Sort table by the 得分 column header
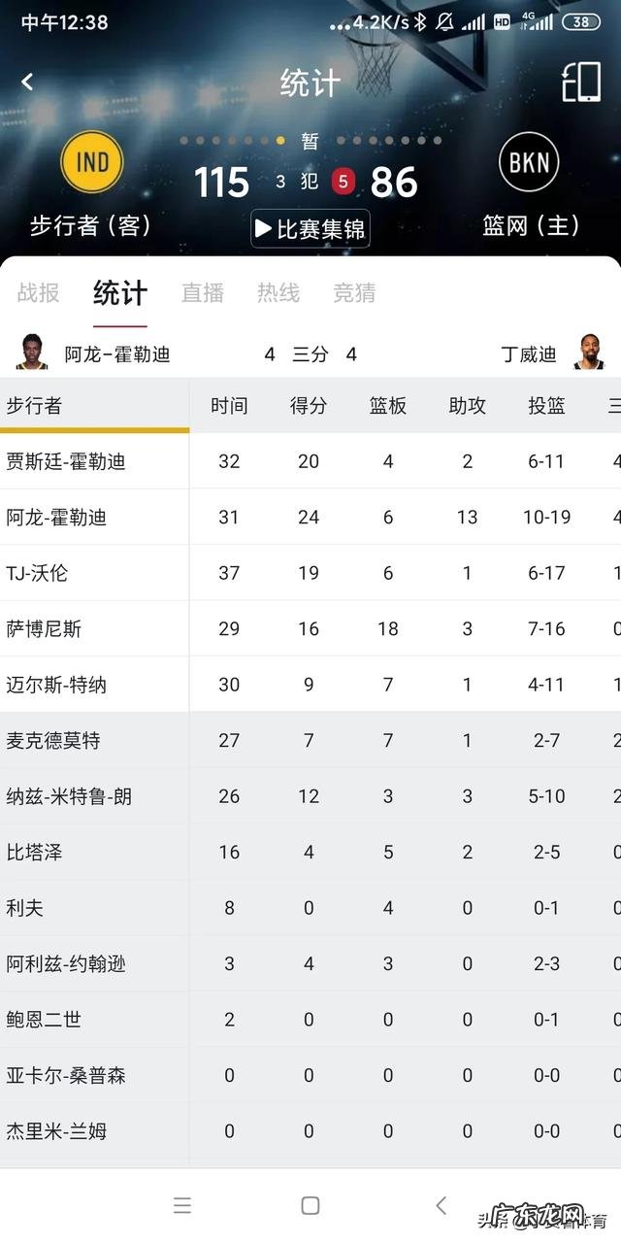 click(x=308, y=406)
